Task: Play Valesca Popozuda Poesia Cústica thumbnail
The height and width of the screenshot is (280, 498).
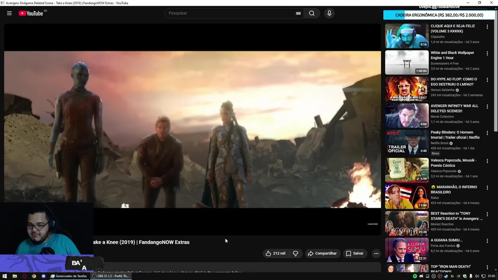Action: pos(407,170)
